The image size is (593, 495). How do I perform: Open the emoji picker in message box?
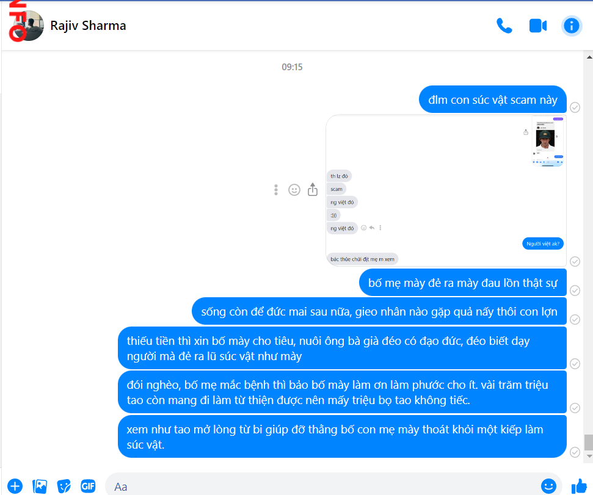click(548, 486)
